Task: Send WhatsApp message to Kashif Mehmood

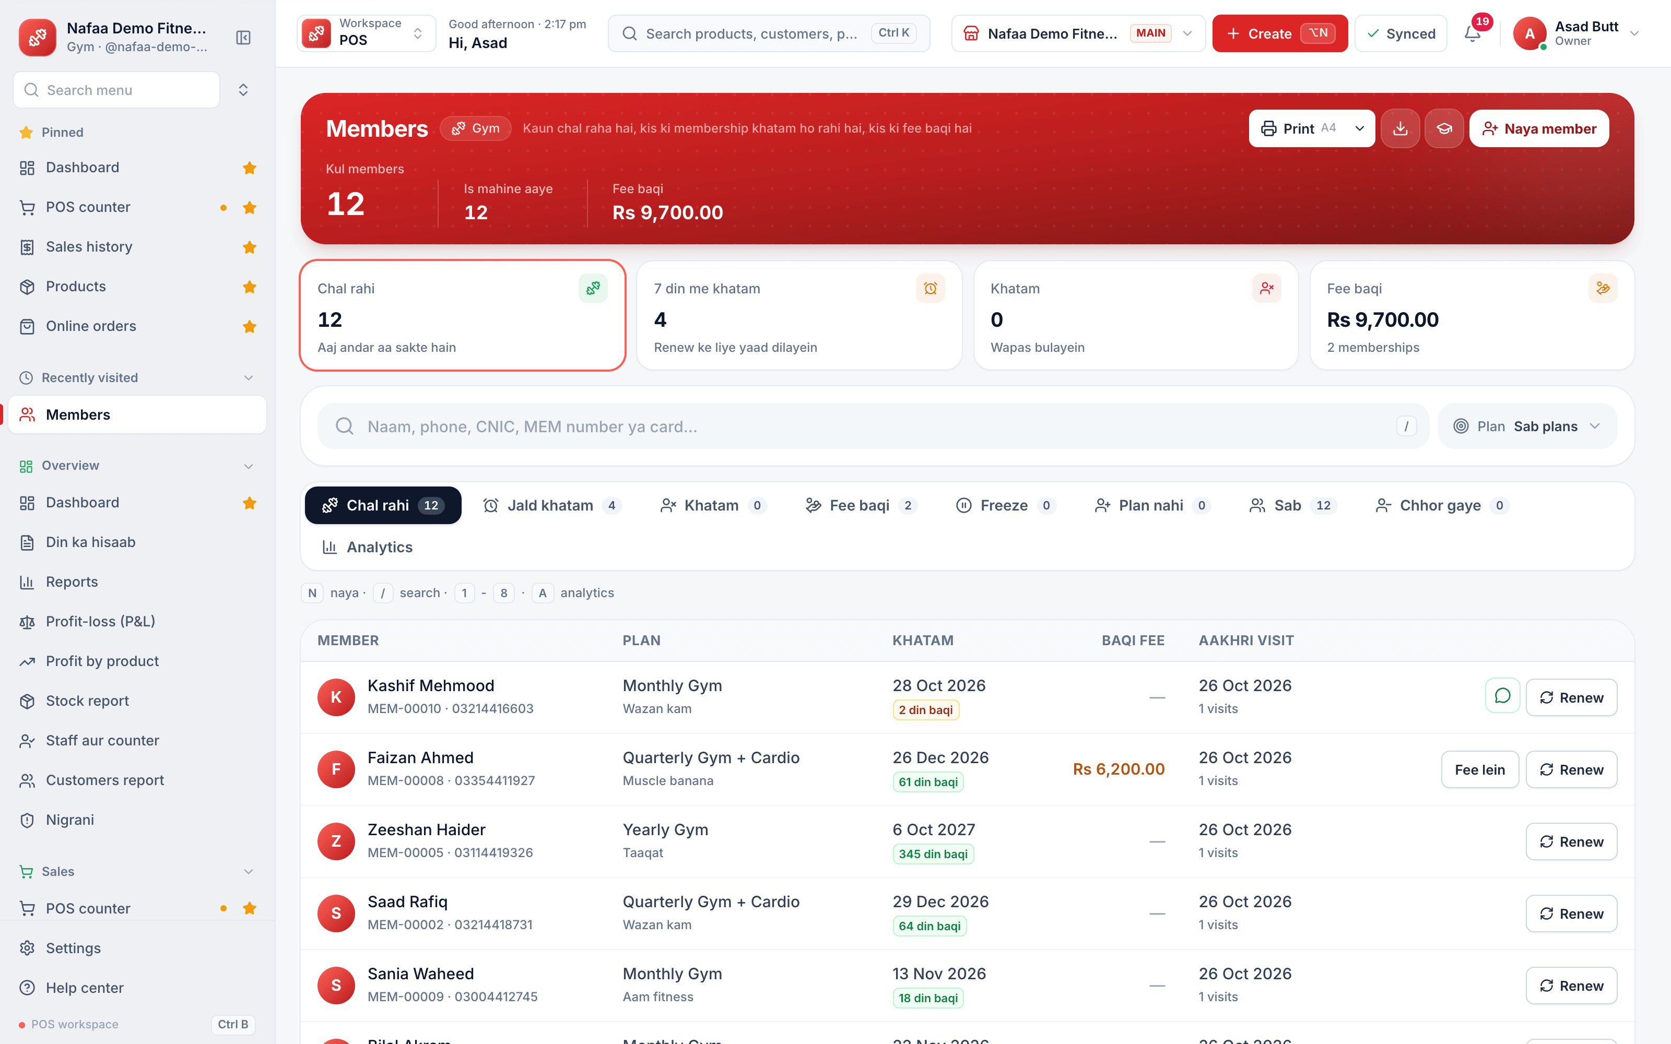Action: tap(1502, 696)
